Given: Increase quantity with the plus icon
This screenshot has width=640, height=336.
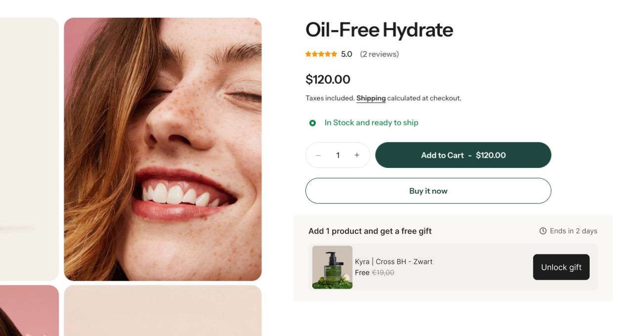Looking at the screenshot, I should click(357, 155).
